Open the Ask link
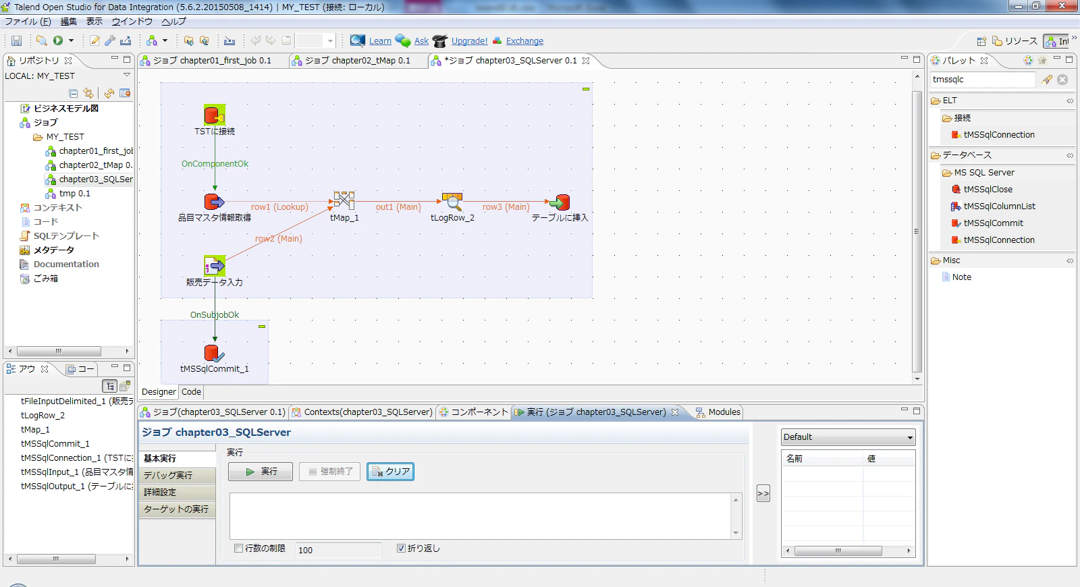1080x587 pixels. (421, 41)
